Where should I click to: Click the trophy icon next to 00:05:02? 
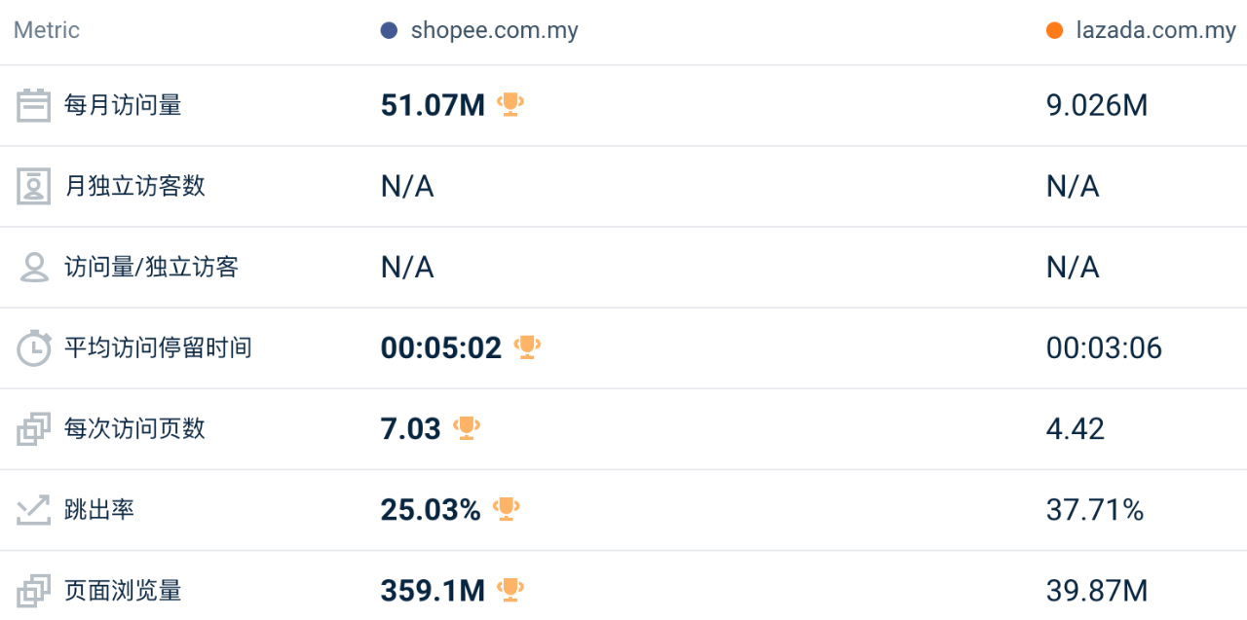point(527,346)
